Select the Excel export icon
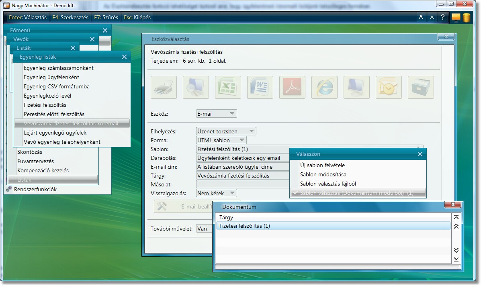Image resolution: width=481 pixels, height=286 pixels. coord(228,87)
